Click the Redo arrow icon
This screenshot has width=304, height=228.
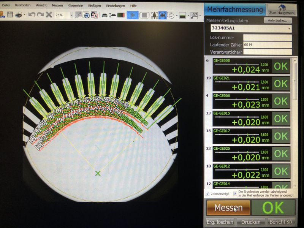tap(40, 15)
